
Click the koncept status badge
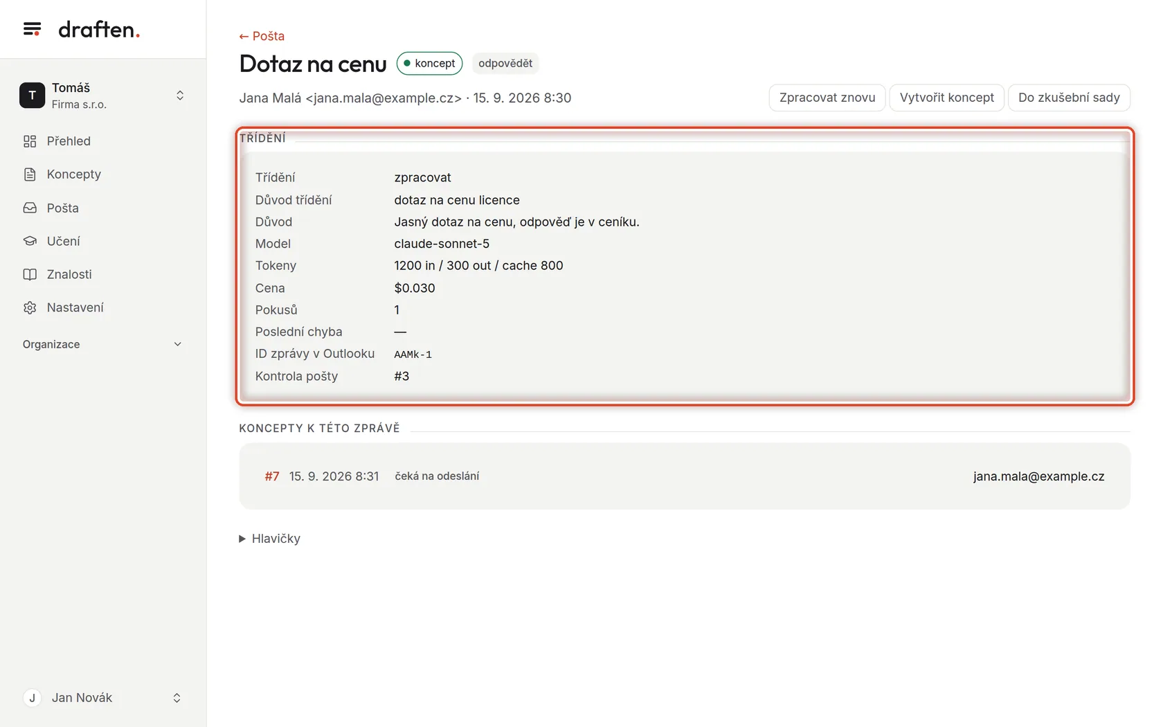click(x=429, y=63)
